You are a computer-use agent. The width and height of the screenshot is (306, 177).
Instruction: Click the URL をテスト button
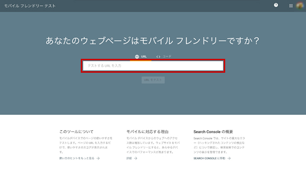point(153,80)
